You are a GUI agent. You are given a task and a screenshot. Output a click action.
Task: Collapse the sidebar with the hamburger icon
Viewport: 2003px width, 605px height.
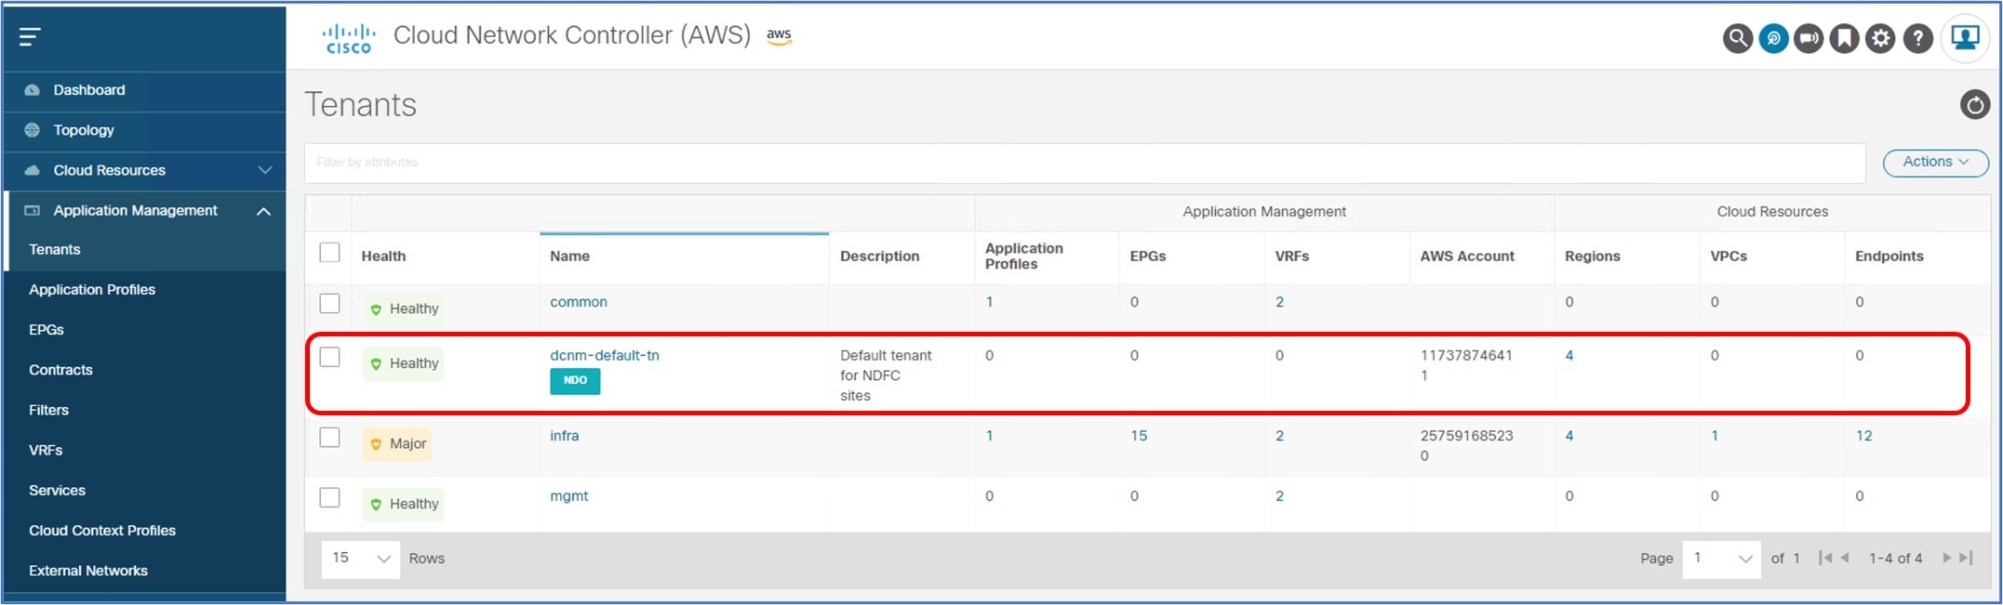pyautogui.click(x=30, y=37)
